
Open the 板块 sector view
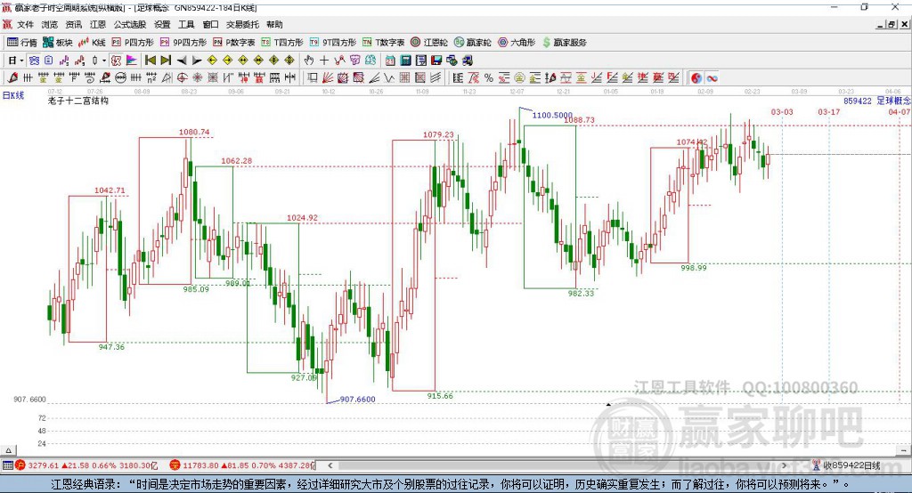[x=58, y=43]
